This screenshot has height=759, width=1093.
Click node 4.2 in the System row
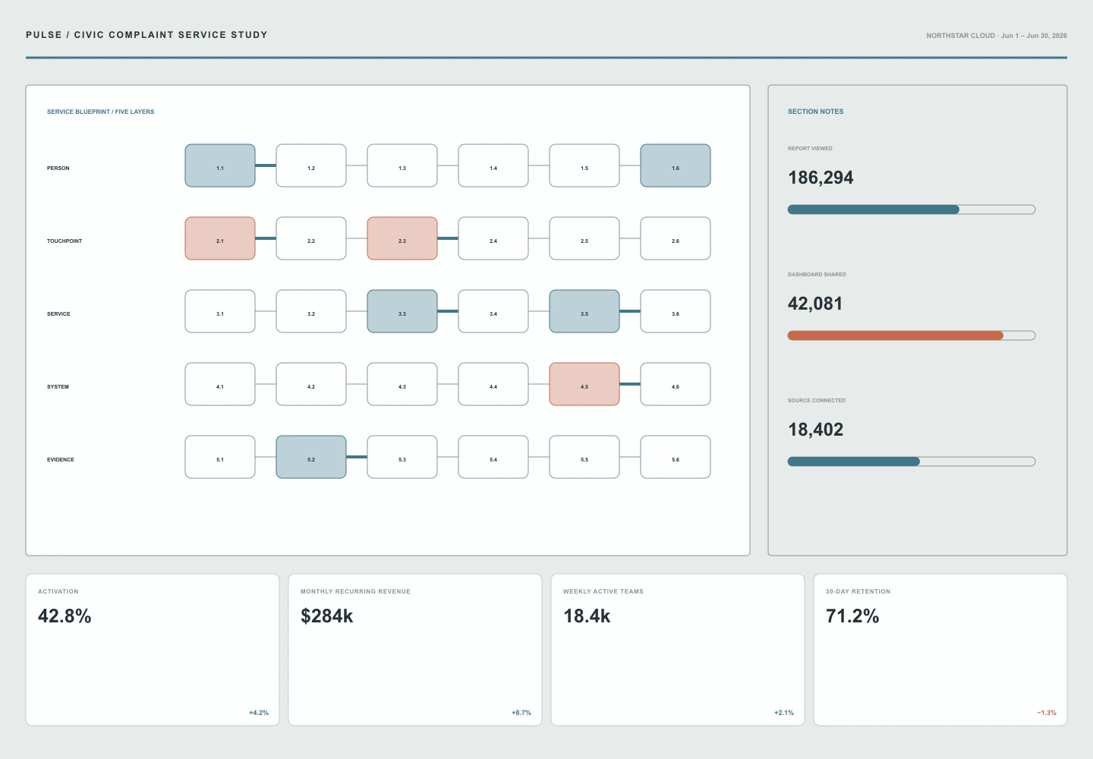[x=311, y=384]
